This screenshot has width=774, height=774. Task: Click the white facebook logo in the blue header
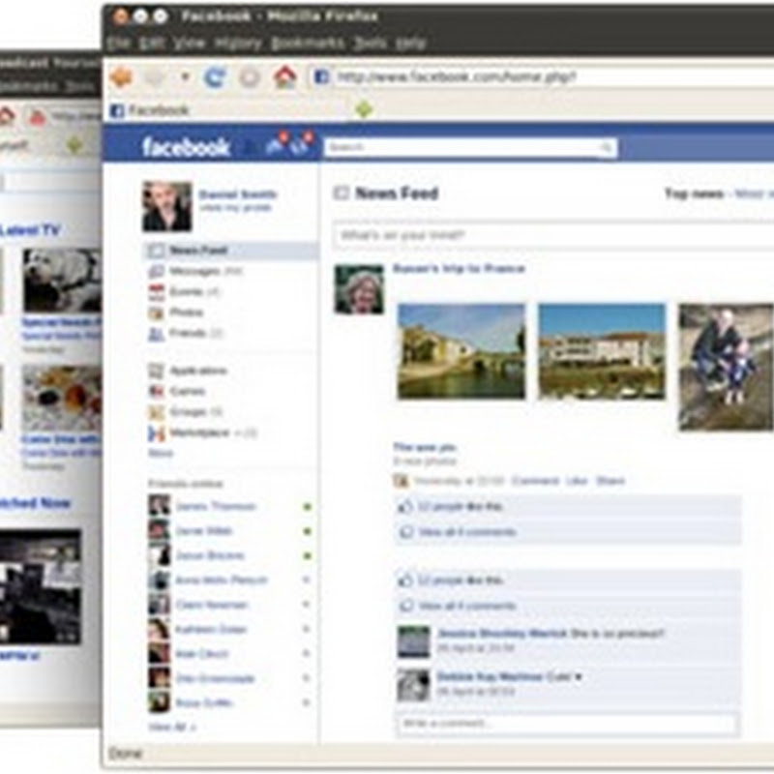[186, 147]
